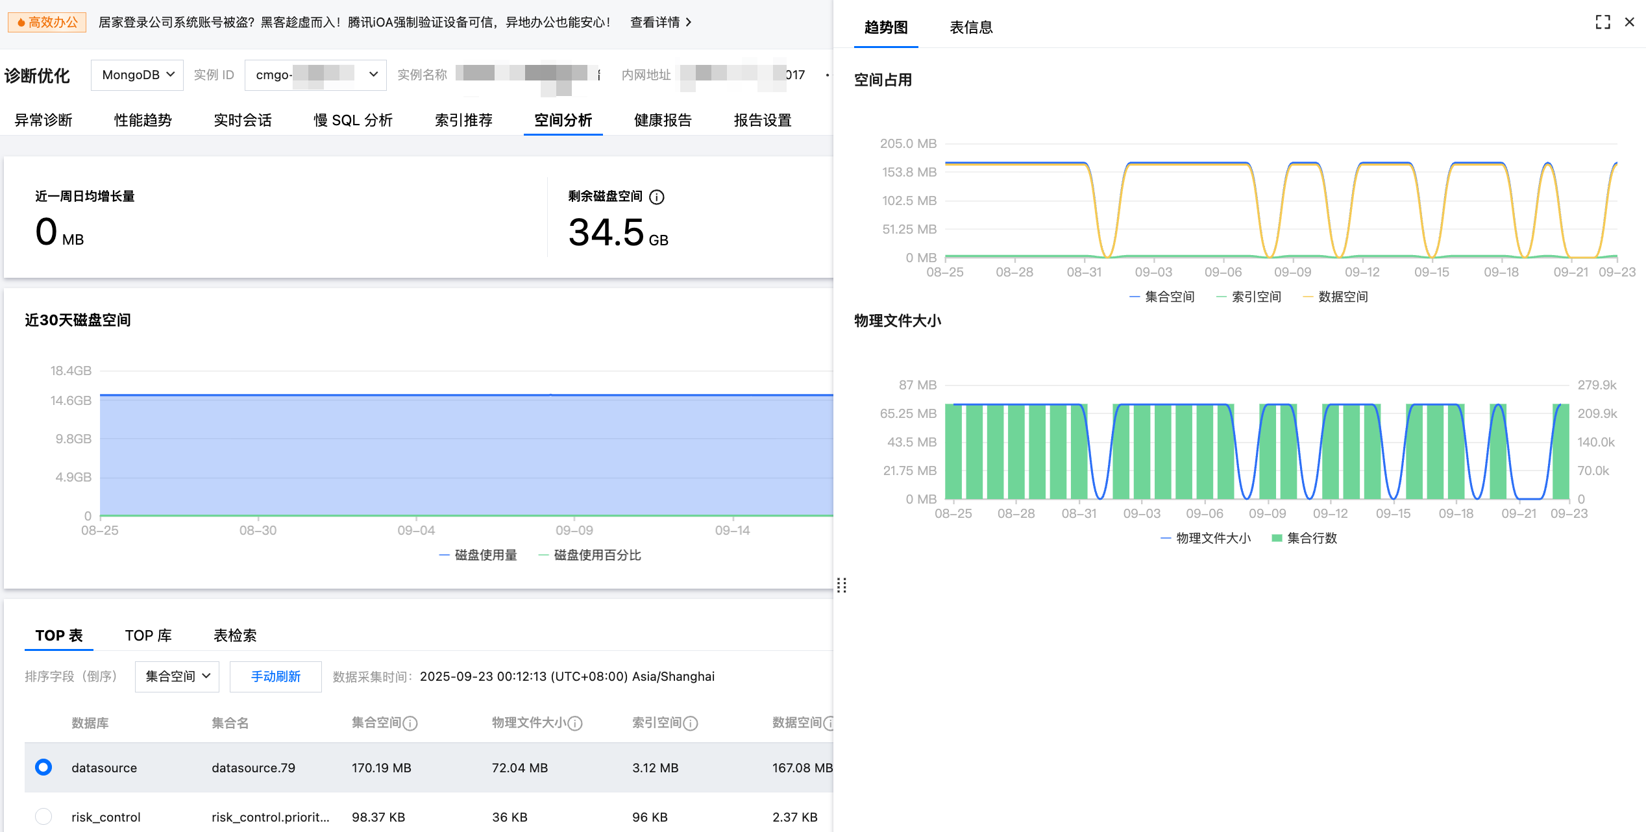Expand the trend panel to fullscreen
The height and width of the screenshot is (832, 1646).
point(1603,22)
